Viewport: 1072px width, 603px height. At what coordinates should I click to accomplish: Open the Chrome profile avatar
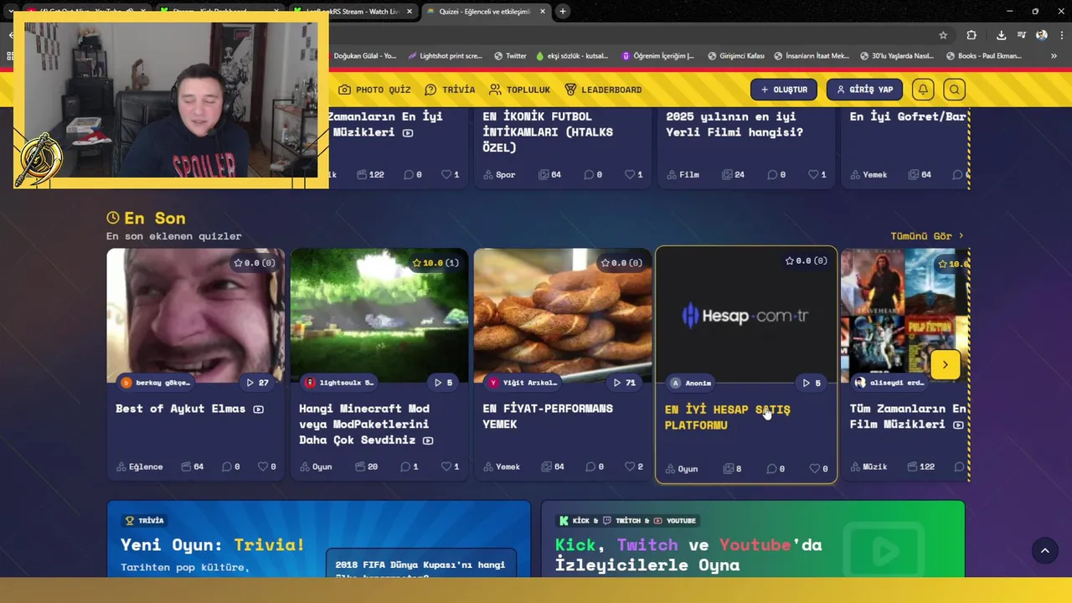[1041, 35]
